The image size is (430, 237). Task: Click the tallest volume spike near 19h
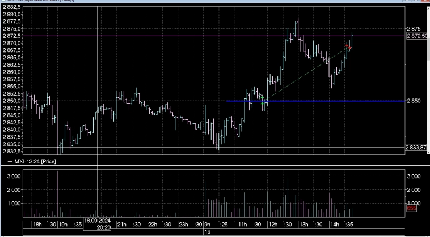coord(58,192)
